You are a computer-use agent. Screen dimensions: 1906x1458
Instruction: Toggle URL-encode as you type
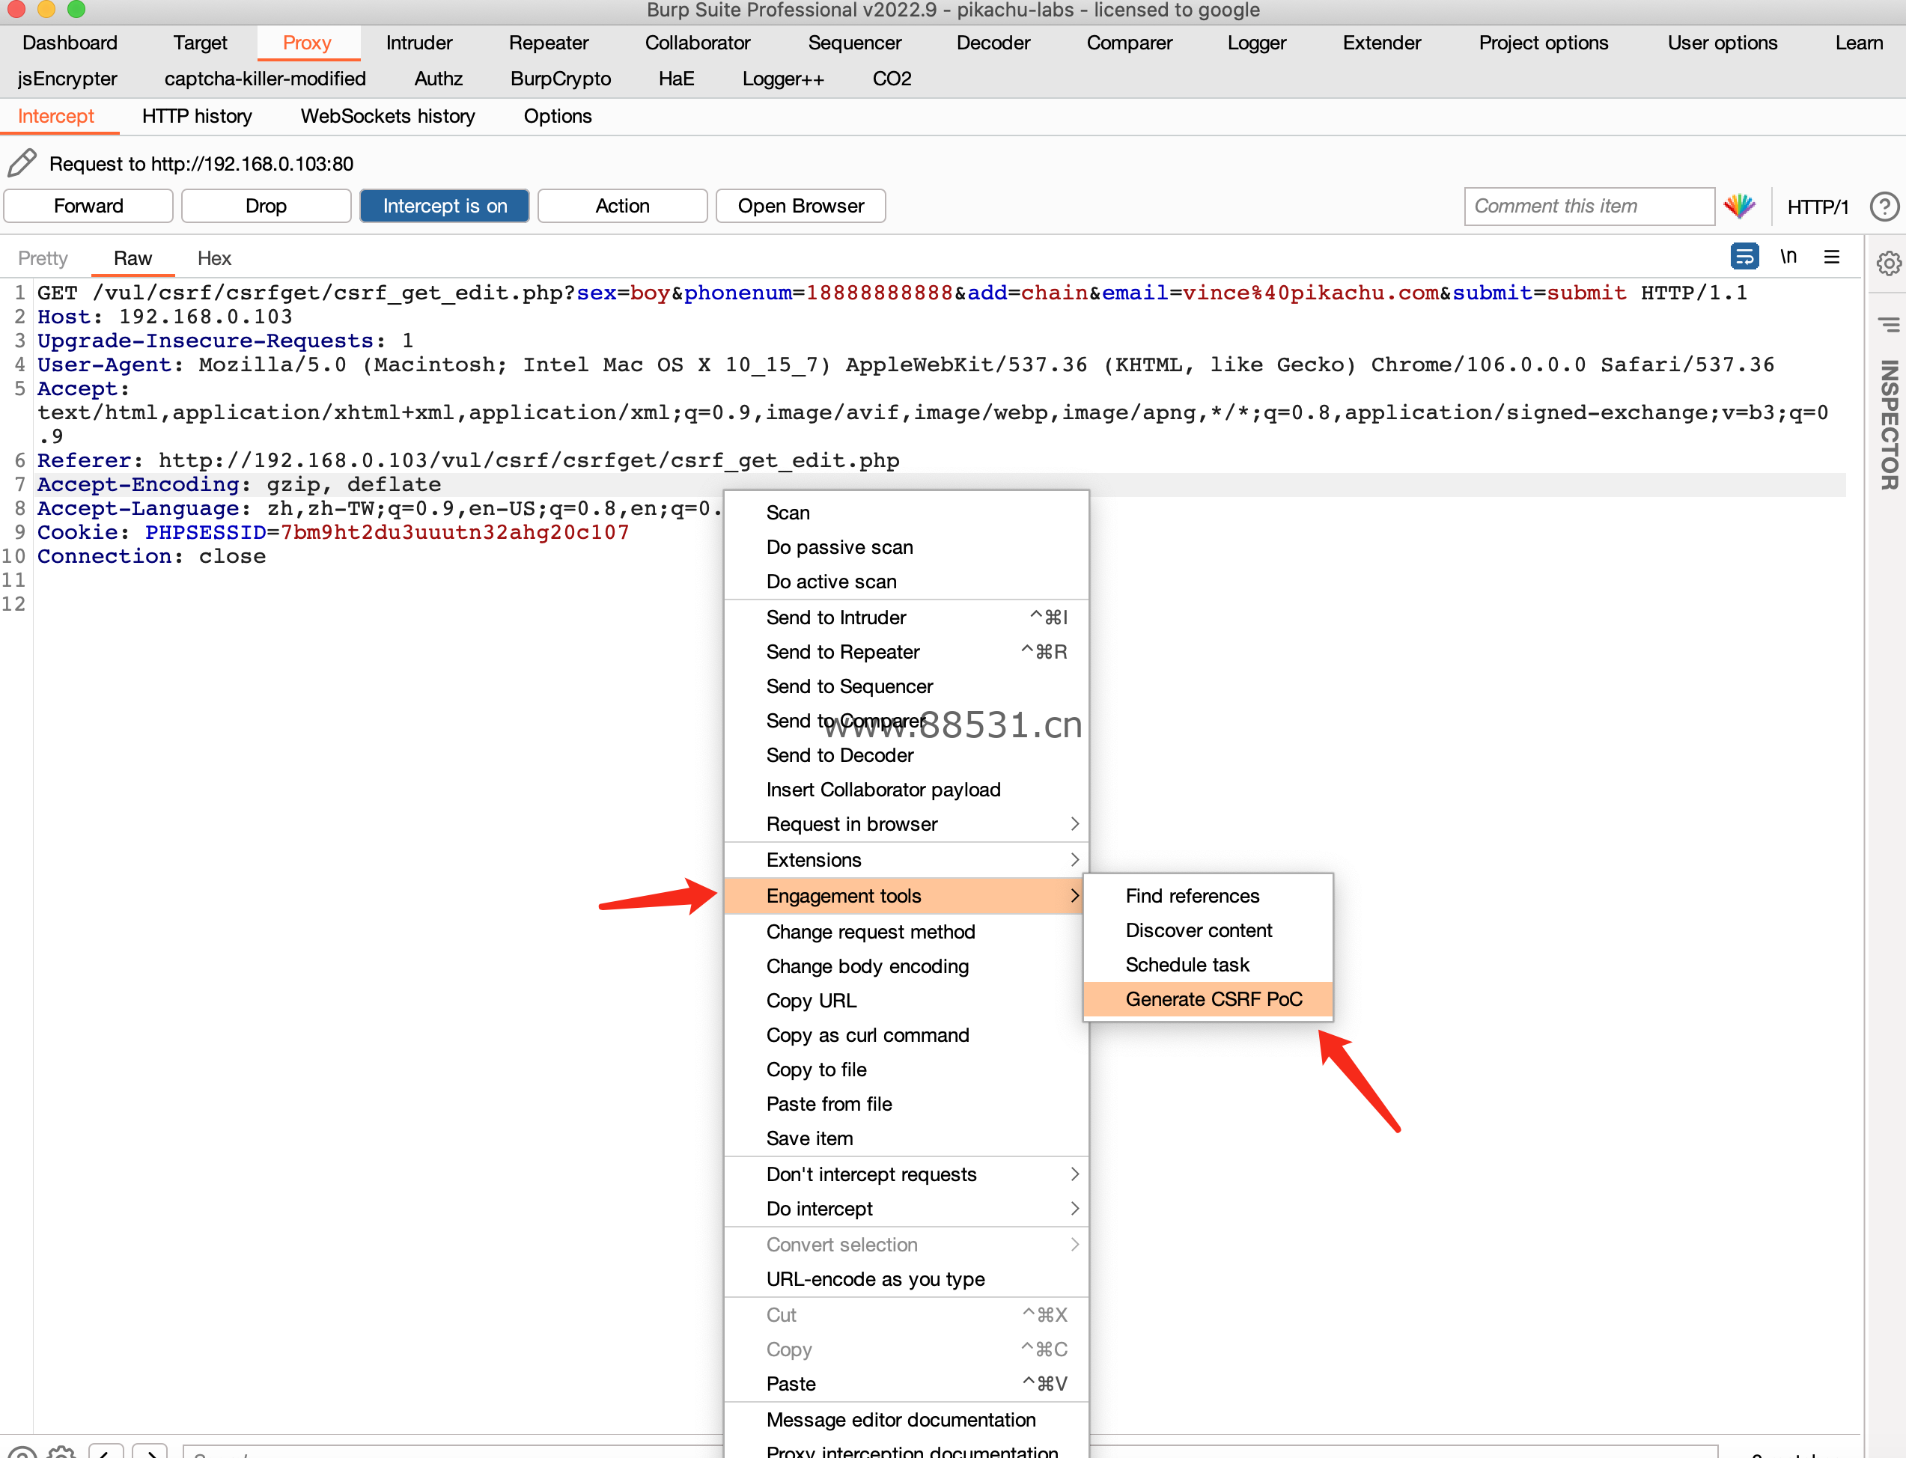pos(906,1278)
